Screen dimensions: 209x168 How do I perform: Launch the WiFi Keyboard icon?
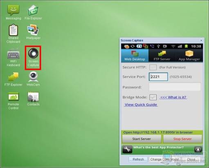point(13,57)
